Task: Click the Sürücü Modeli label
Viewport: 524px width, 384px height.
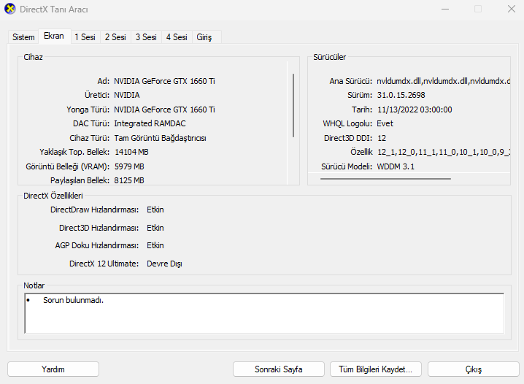Action: (x=347, y=166)
